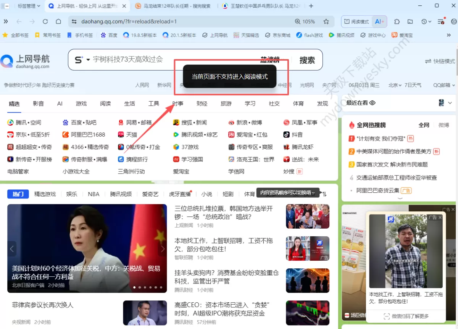Open 阿里巴巴1688 site link

[84, 135]
